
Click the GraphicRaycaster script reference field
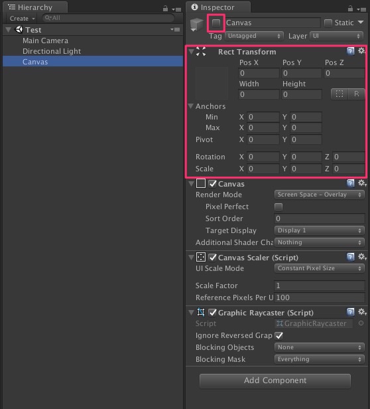coord(314,323)
